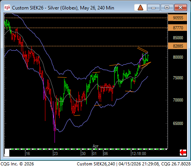Select the 82885 price level label
Image resolution: width=191 pixels, height=167 pixels.
point(177,46)
